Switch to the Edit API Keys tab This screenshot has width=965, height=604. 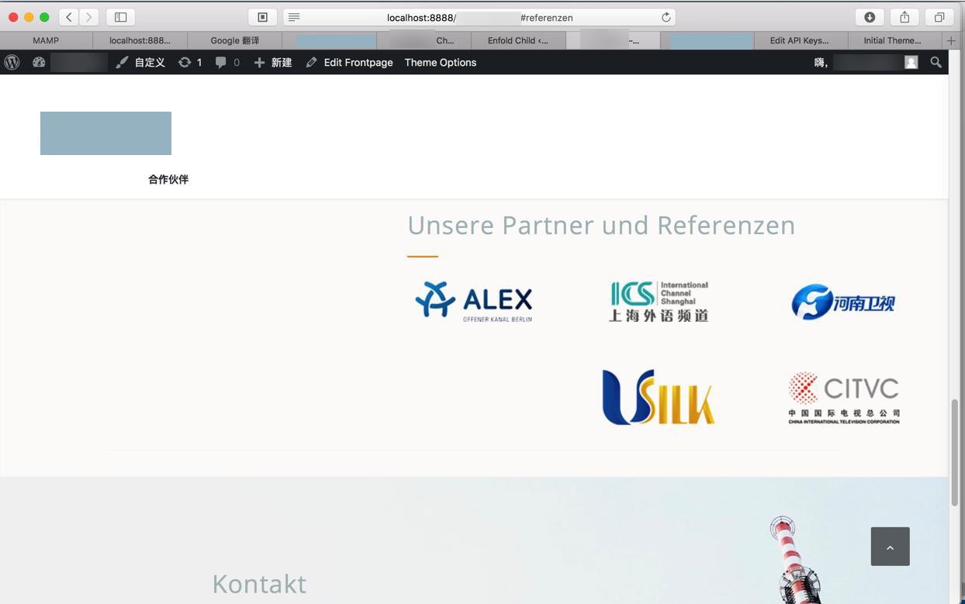(x=800, y=40)
